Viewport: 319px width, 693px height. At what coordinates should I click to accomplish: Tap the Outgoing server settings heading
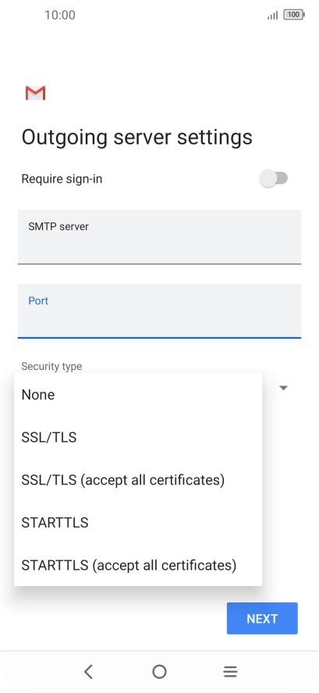tap(137, 137)
